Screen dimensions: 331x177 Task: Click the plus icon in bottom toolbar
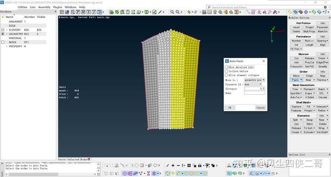pyautogui.click(x=173, y=166)
